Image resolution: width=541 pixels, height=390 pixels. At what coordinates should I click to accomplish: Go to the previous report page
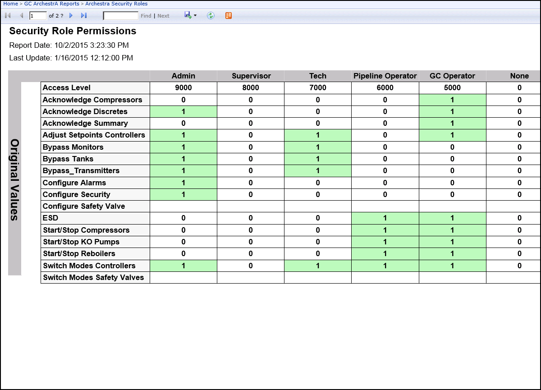pos(21,16)
